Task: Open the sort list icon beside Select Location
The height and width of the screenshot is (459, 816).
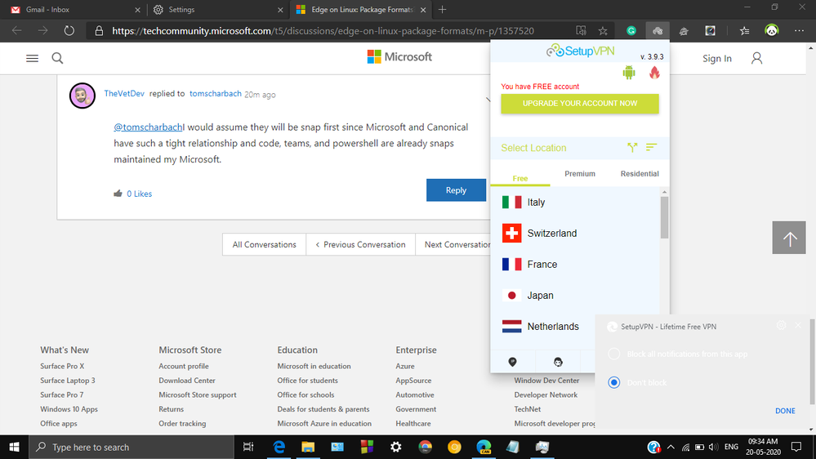Action: [651, 148]
